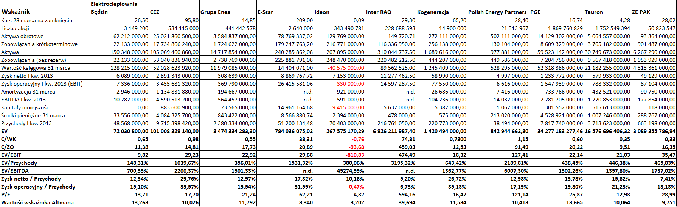677x207 pixels.
Task: Select the Ideon operating margin '-0,47%'
Action: (x=356, y=187)
